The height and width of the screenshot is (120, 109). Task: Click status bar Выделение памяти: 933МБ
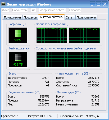click(79, 116)
